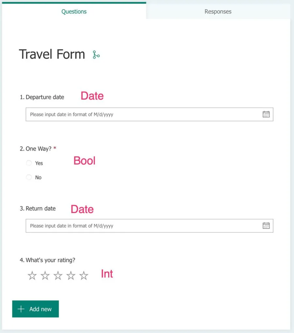Image resolution: width=294 pixels, height=333 pixels.
Task: Click the branching icon beside Travel Form title
Action: (96, 55)
